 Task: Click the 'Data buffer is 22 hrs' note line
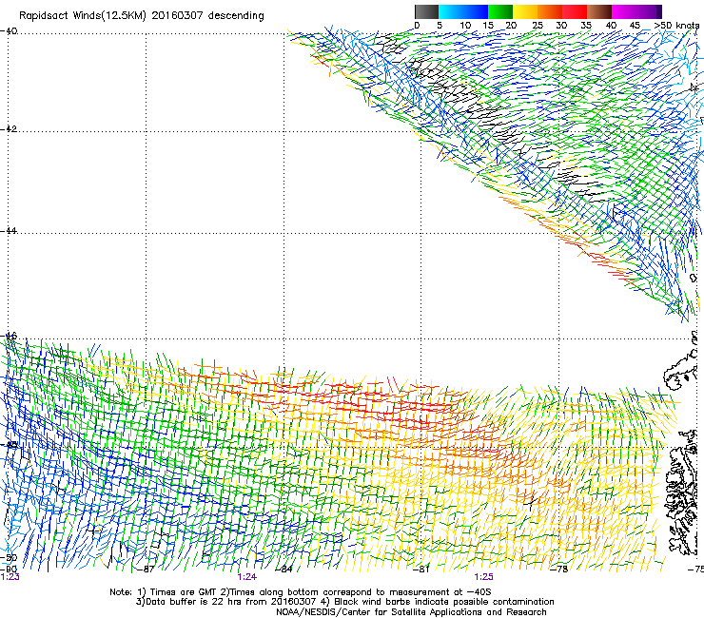tap(344, 602)
